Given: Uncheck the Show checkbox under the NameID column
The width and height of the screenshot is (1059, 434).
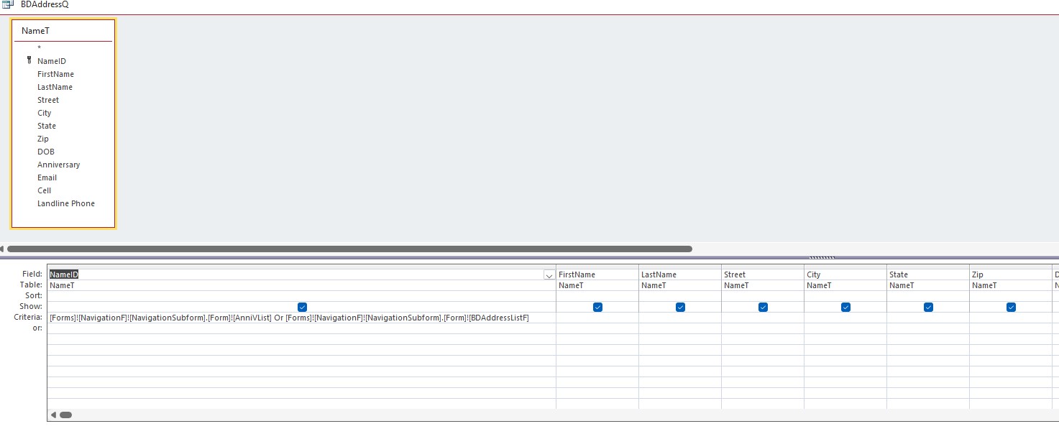Looking at the screenshot, I should click(302, 307).
